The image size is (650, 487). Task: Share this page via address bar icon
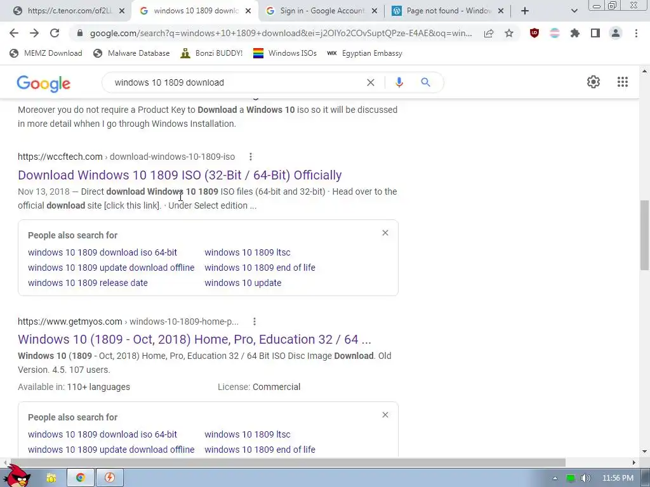489,34
